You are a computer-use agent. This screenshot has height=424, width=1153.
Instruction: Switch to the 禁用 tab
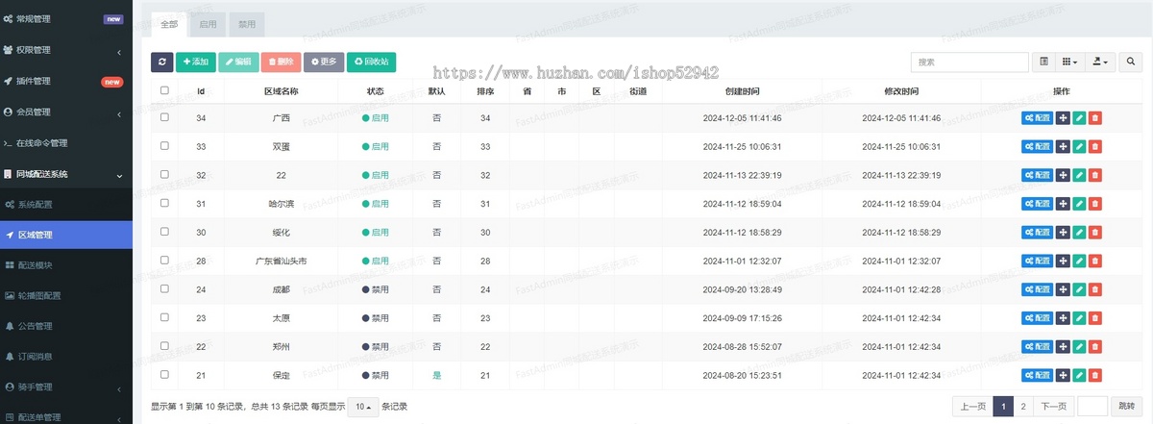point(247,26)
